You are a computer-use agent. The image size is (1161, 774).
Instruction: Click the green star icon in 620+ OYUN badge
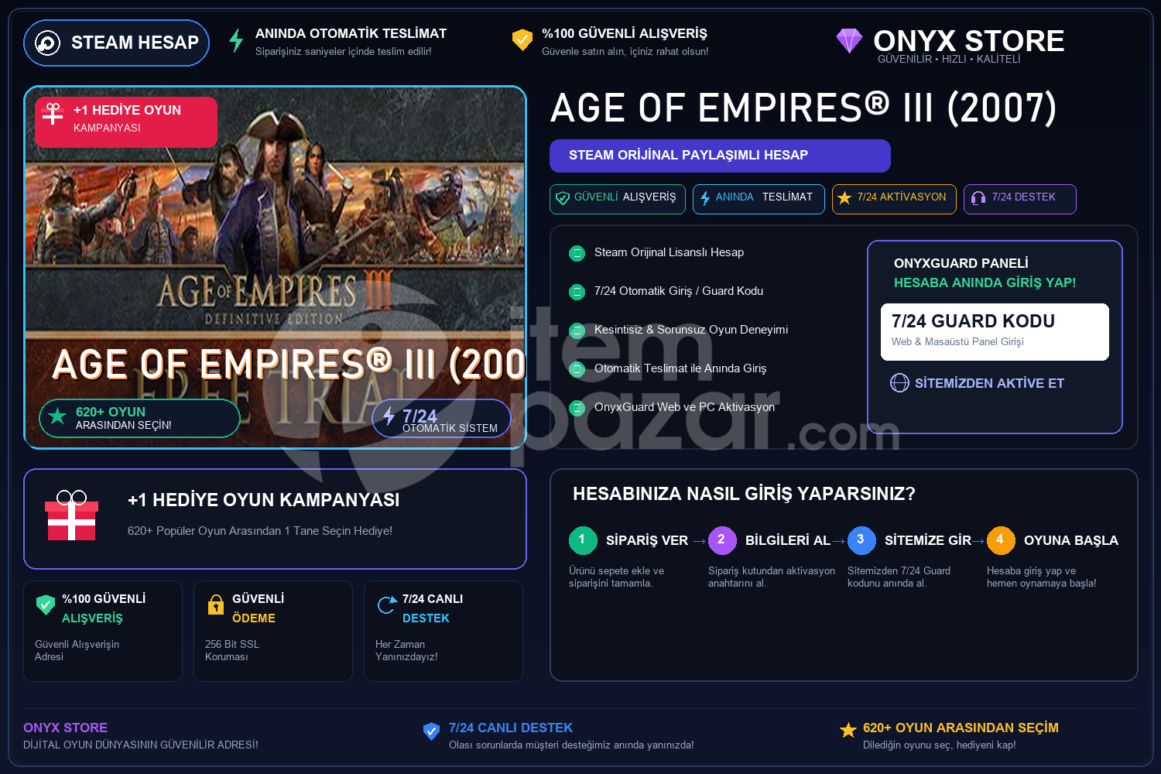[57, 416]
